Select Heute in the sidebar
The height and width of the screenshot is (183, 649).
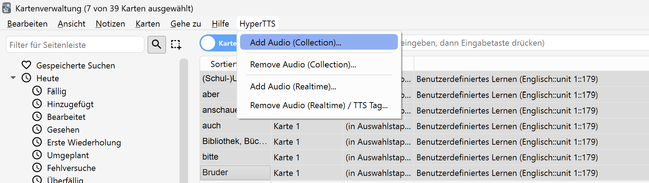click(x=48, y=78)
